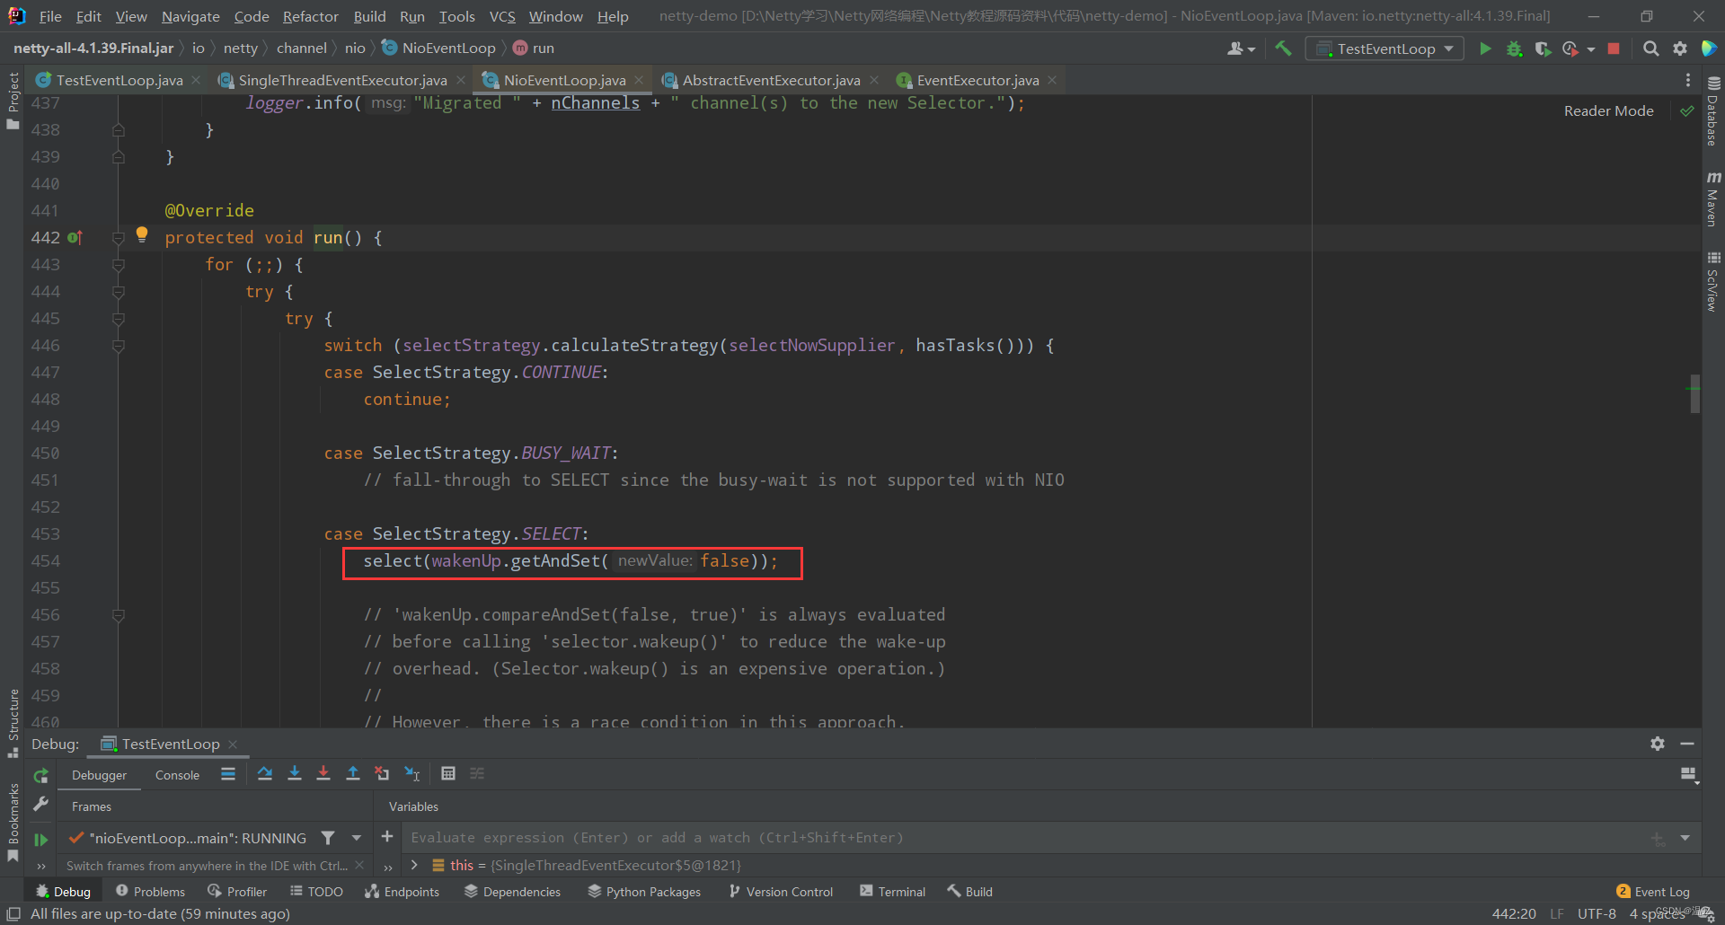Click the intention light bulb on line 442
The image size is (1725, 925).
(142, 235)
